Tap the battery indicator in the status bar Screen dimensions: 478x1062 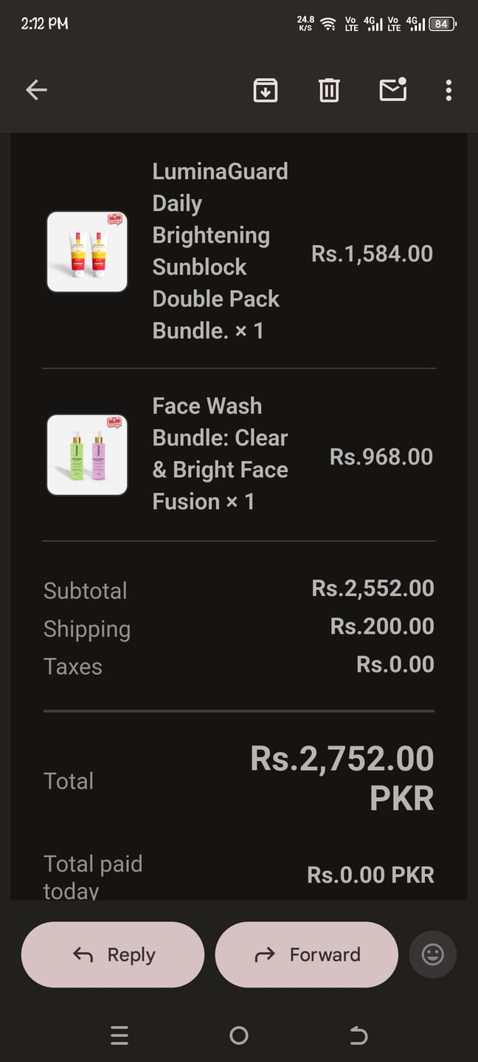click(443, 24)
